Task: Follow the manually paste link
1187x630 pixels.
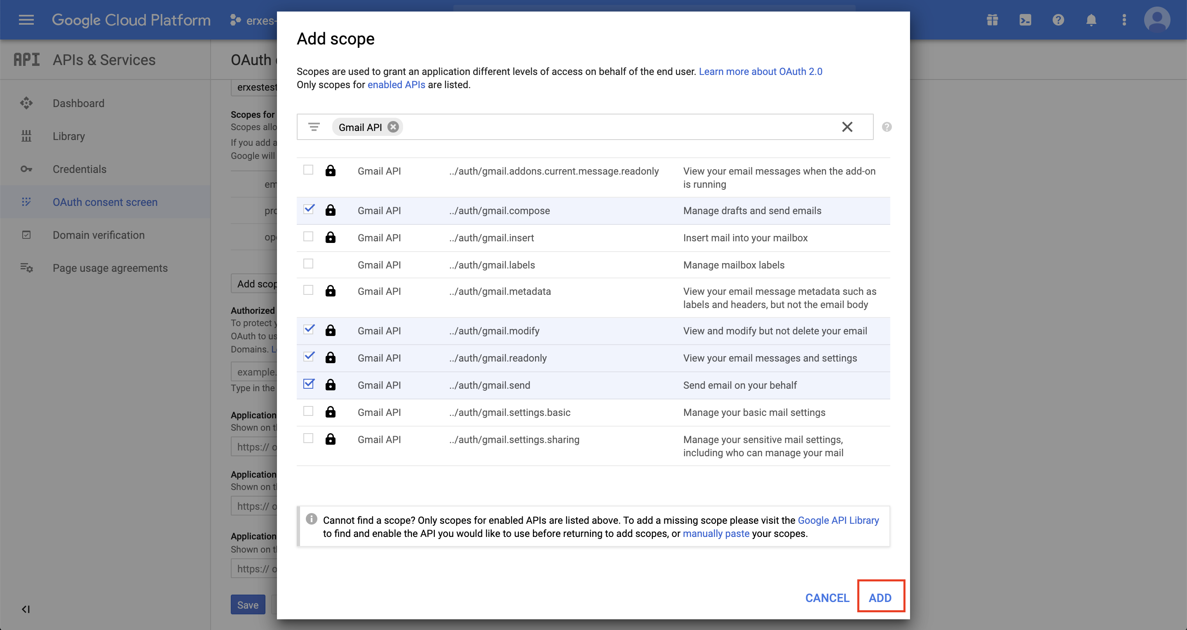Action: tap(715, 533)
